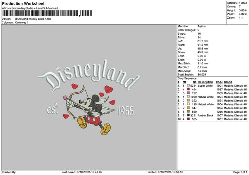
Task: Click the Brand column header
Action: [228, 82]
